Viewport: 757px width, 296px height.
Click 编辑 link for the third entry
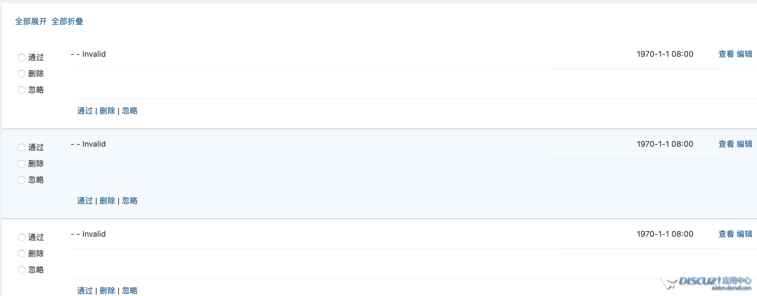tap(744, 234)
